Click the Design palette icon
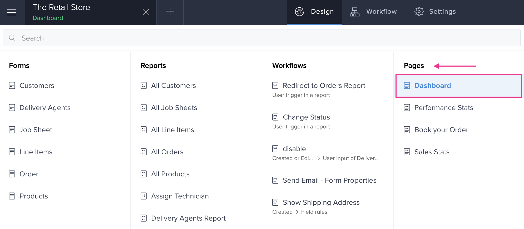 299,12
